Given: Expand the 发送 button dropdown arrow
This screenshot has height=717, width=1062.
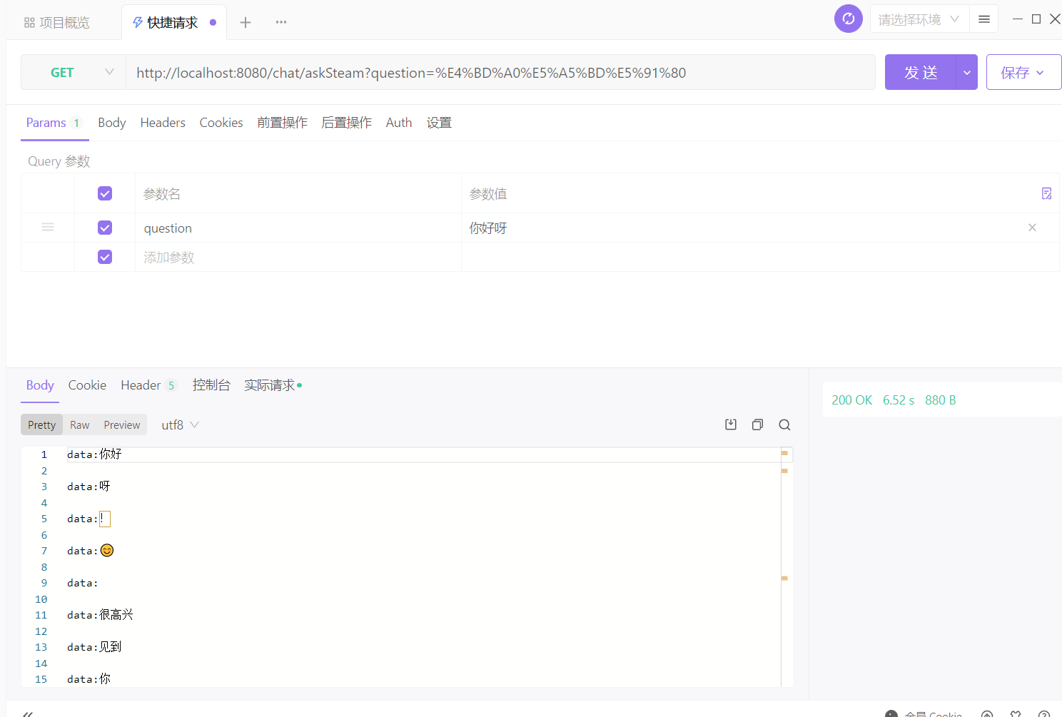Looking at the screenshot, I should tap(967, 72).
